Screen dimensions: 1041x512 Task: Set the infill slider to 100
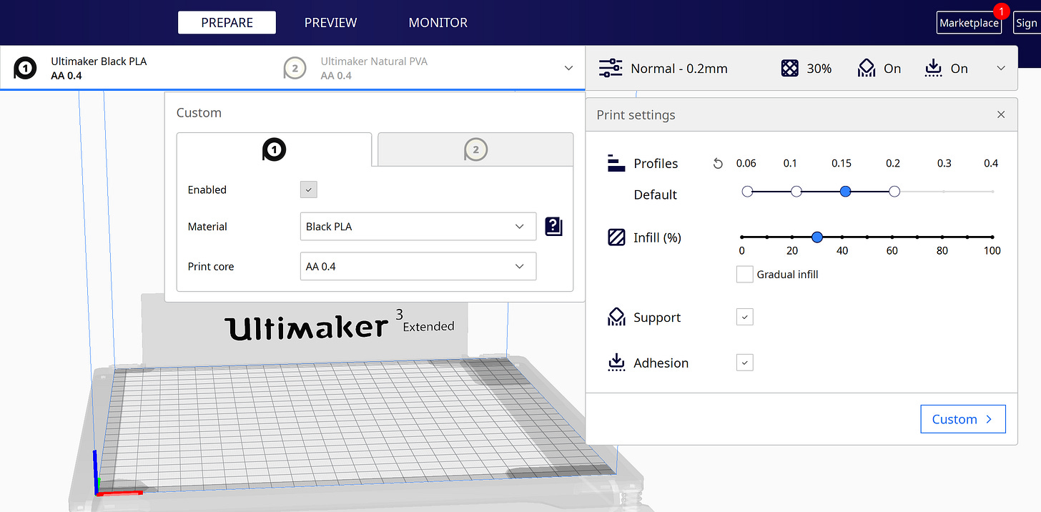pyautogui.click(x=992, y=237)
